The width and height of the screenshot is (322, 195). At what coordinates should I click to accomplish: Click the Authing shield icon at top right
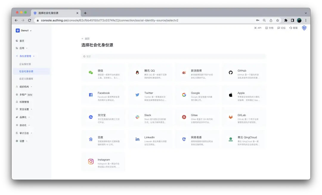(x=304, y=28)
